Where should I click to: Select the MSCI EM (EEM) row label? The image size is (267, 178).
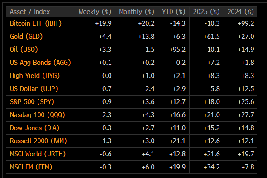point(31,167)
